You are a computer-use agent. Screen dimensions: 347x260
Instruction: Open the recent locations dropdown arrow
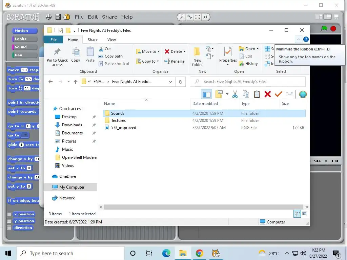tap(68, 82)
